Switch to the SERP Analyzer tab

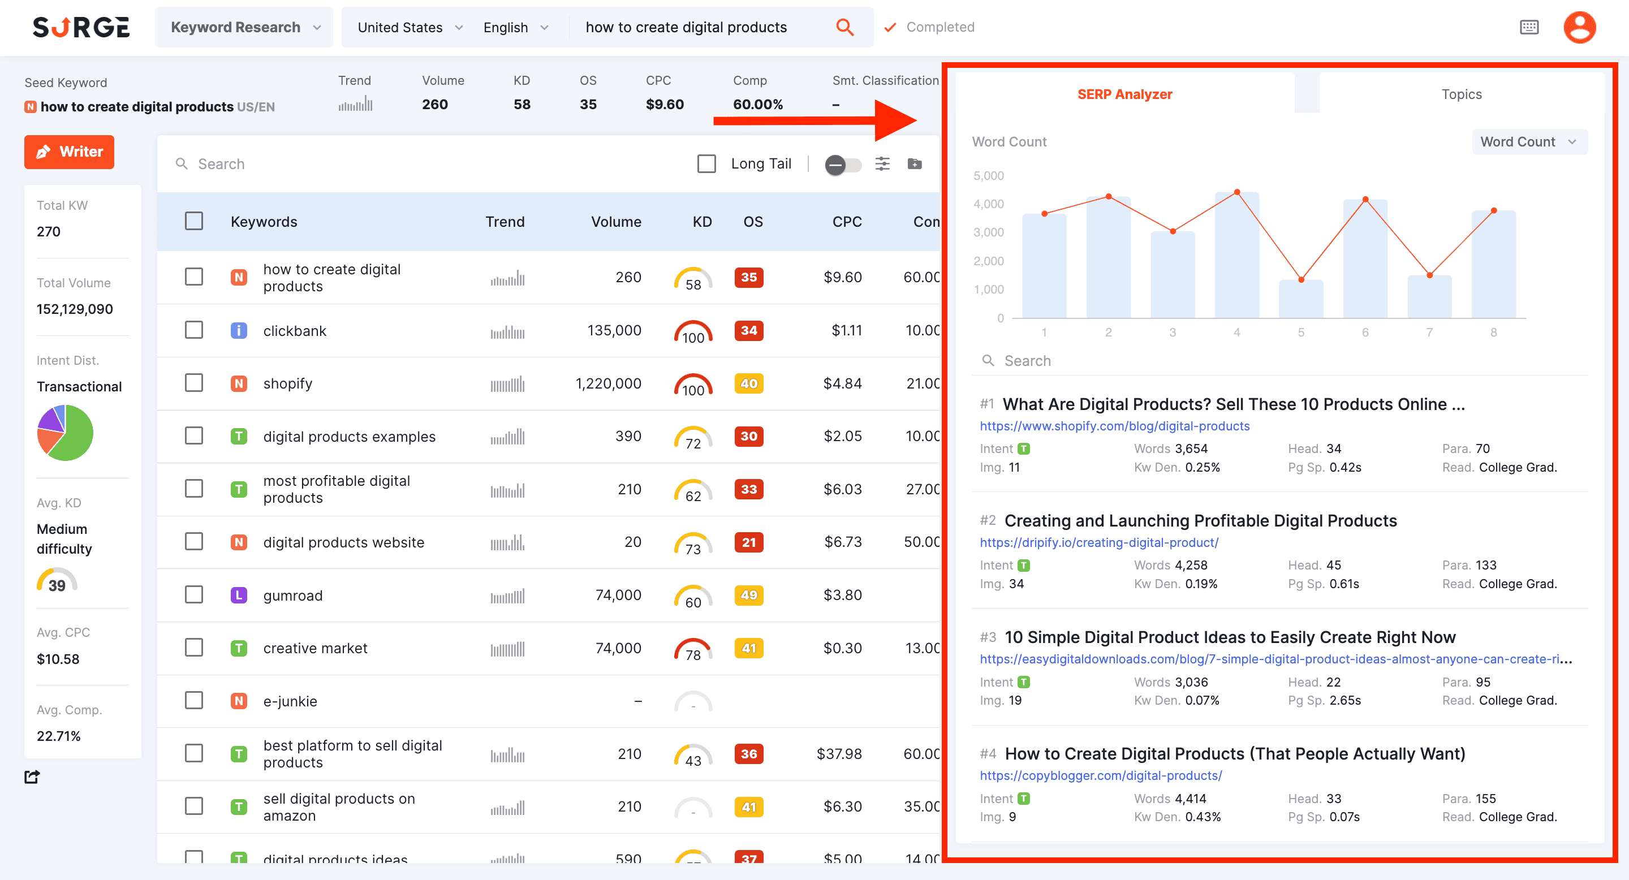point(1124,94)
